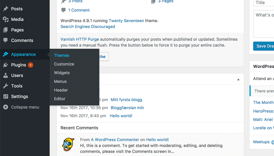
Task: Click the Collapse menu label
Action: (25, 107)
